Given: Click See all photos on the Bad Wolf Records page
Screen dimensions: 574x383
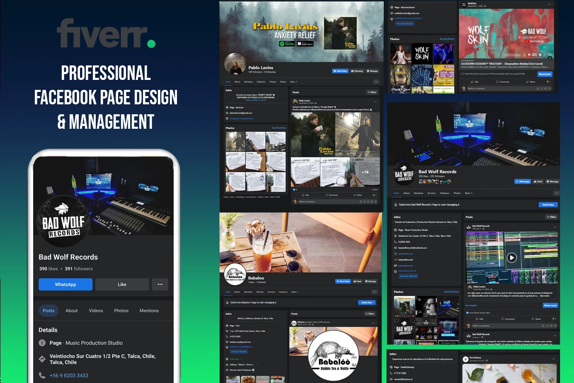Looking at the screenshot, I should [451, 291].
